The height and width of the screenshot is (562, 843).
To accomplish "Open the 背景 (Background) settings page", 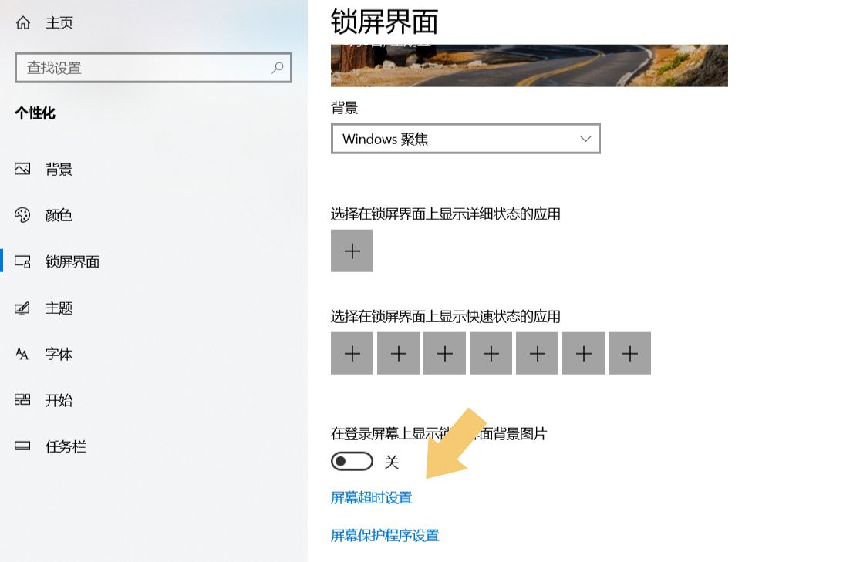I will pyautogui.click(x=58, y=169).
